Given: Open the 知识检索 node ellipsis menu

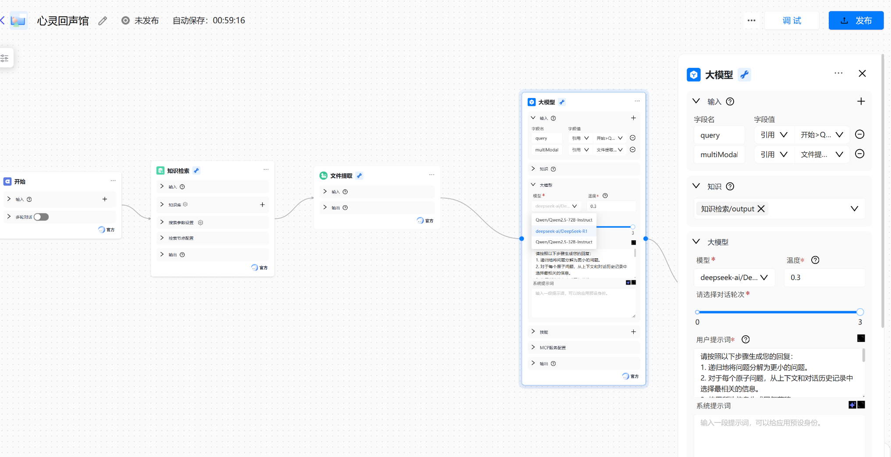Looking at the screenshot, I should pos(266,169).
